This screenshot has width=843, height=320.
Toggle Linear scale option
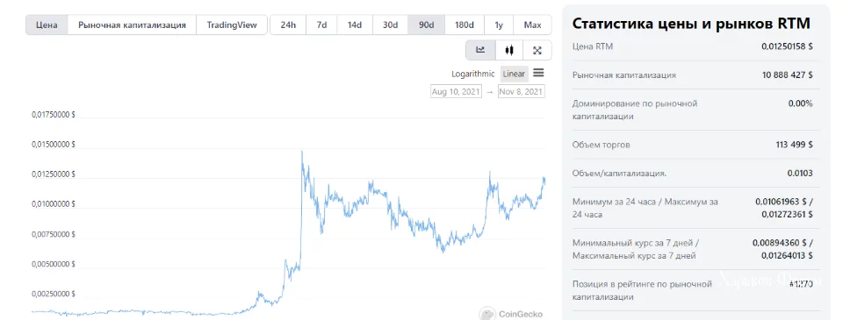click(514, 75)
